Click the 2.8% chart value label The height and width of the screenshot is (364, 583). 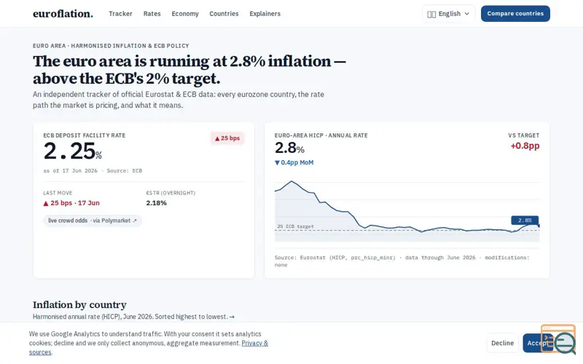point(525,221)
